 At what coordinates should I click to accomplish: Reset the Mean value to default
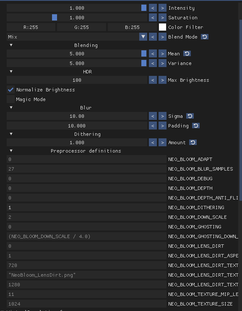pyautogui.click(x=187, y=54)
